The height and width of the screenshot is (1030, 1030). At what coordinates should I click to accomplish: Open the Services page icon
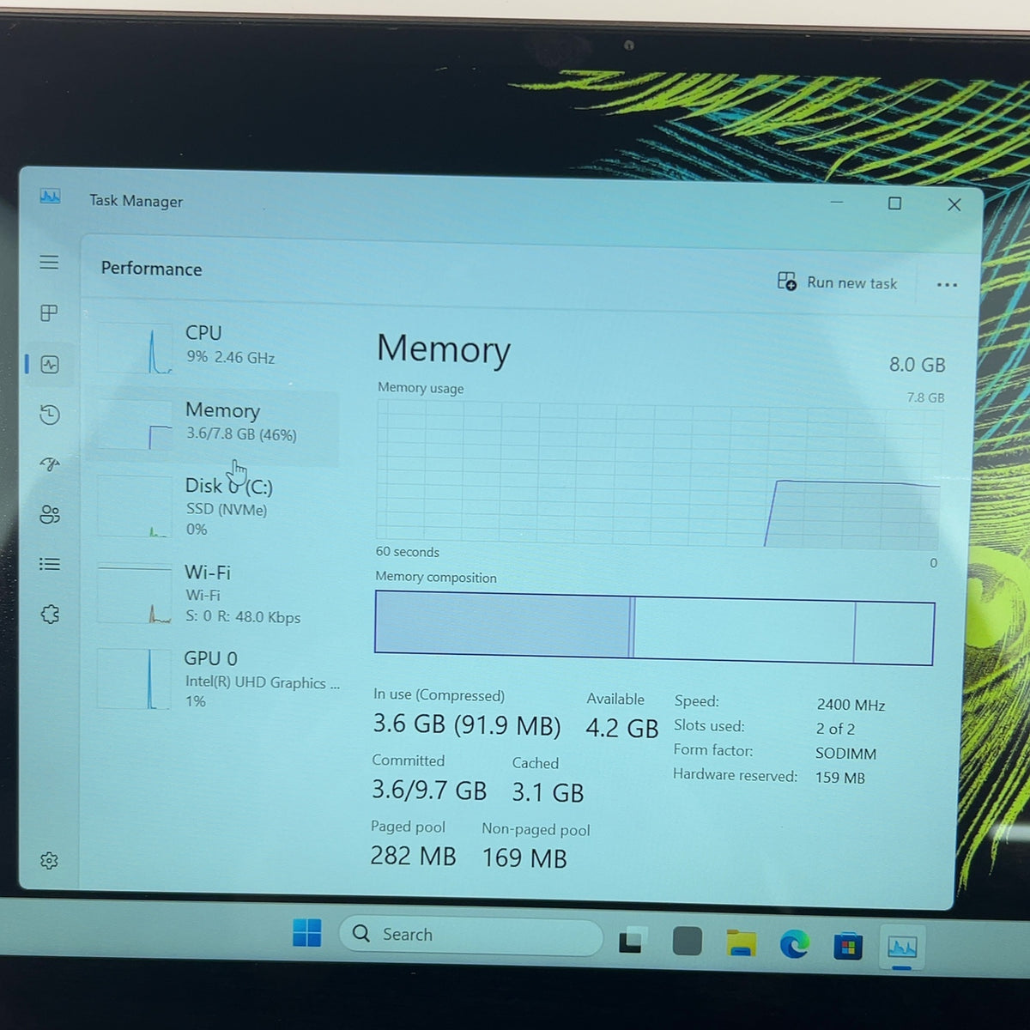tap(50, 614)
